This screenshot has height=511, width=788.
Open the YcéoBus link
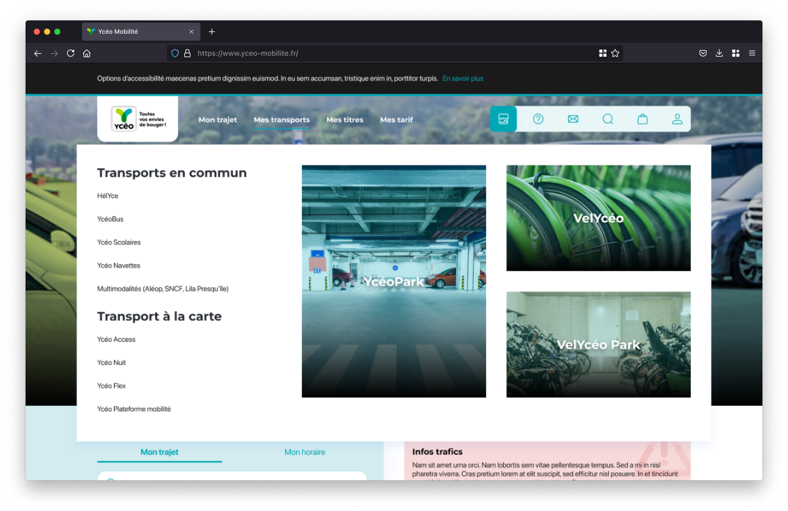[x=111, y=219]
